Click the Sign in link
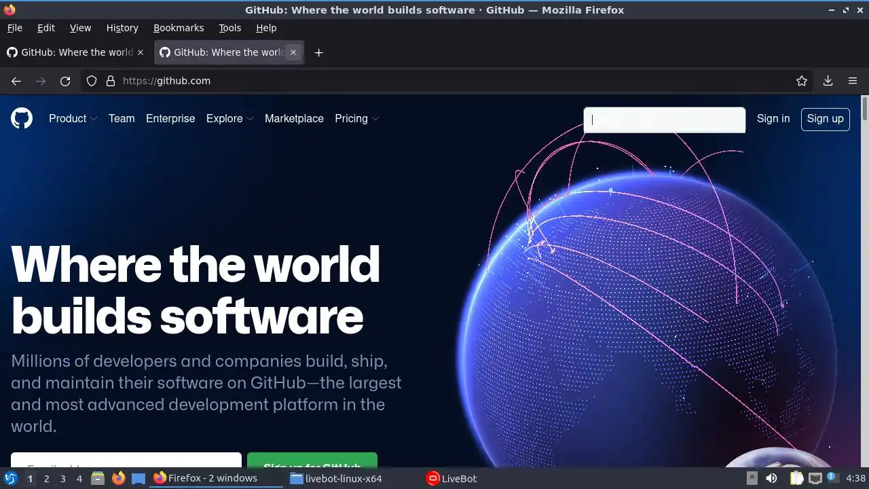The width and height of the screenshot is (869, 489). [773, 118]
